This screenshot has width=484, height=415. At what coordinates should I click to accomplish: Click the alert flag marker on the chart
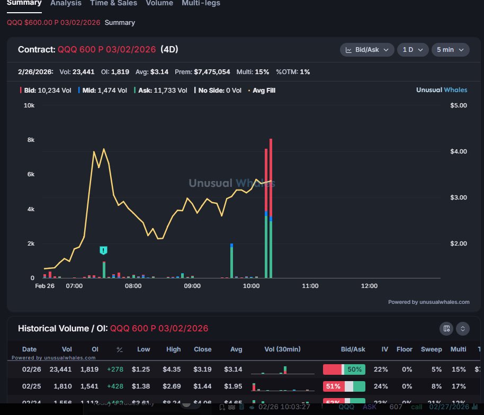(103, 250)
